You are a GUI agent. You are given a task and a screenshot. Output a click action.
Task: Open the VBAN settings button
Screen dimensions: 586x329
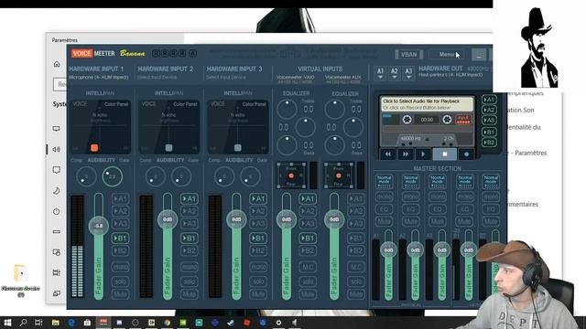409,55
